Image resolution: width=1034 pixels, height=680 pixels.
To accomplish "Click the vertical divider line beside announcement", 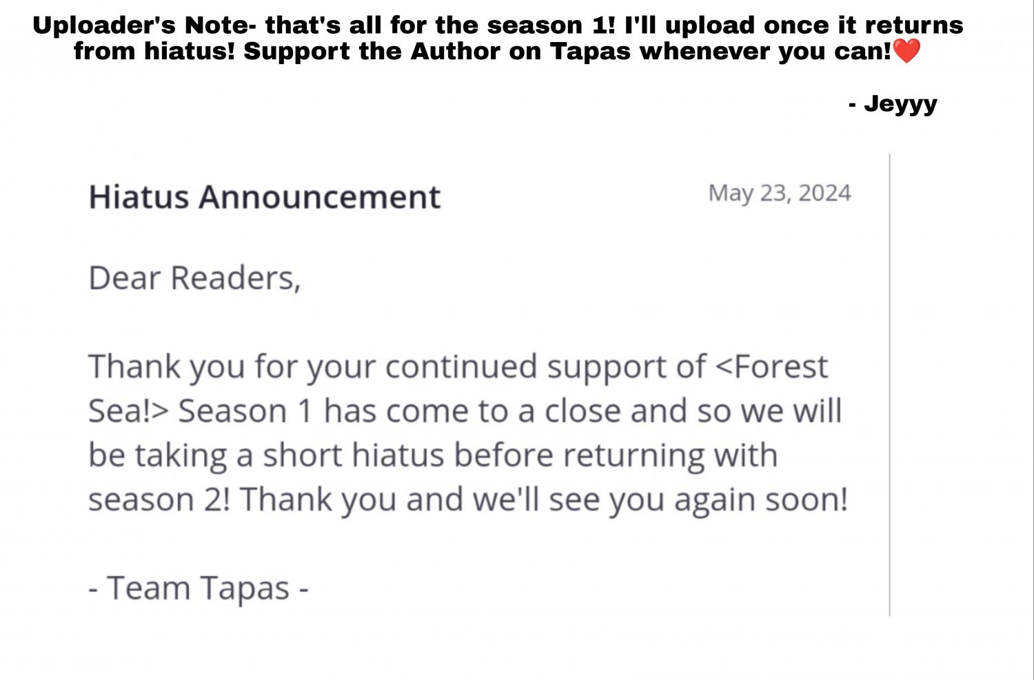I will click(889, 384).
